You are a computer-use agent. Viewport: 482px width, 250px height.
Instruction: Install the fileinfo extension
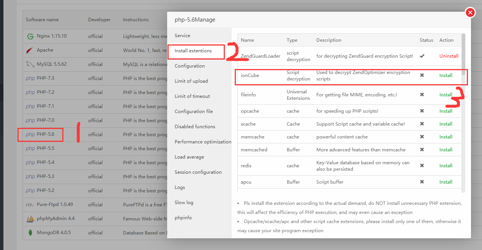click(446, 95)
